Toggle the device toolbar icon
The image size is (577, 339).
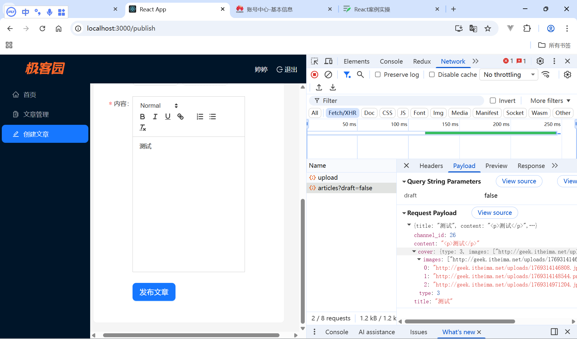pyautogui.click(x=328, y=61)
